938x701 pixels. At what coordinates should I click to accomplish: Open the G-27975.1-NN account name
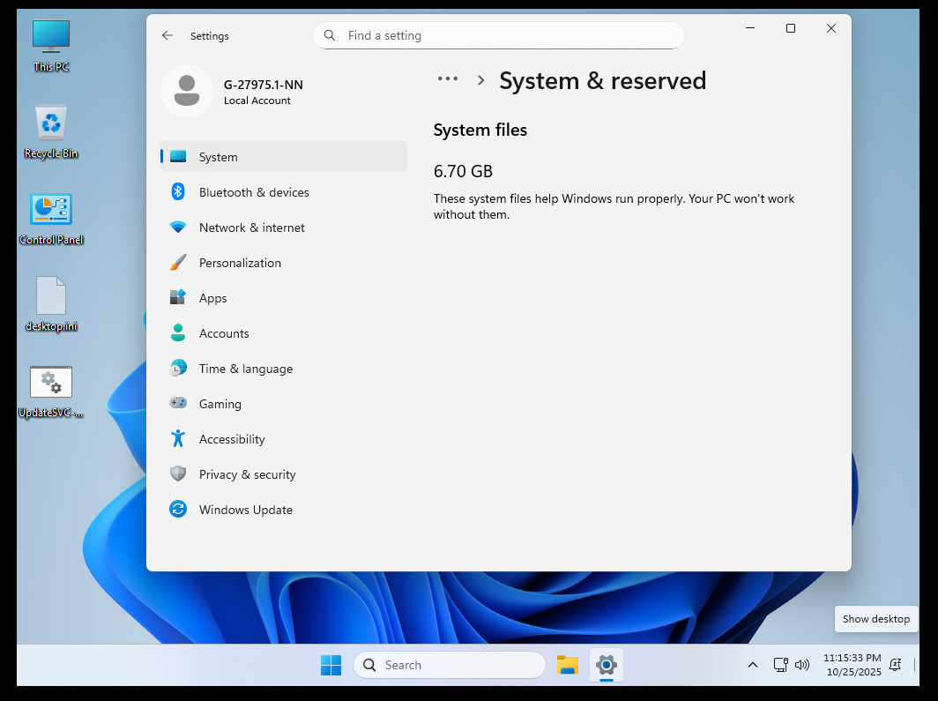(x=264, y=85)
